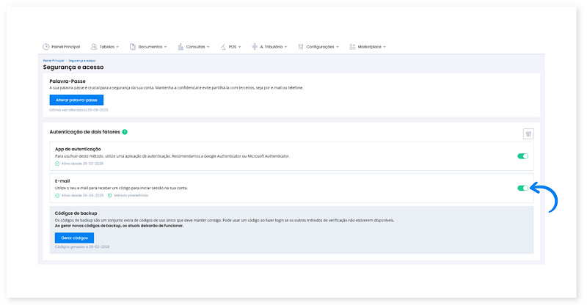The image size is (587, 308).
Task: Click the Método predefinido label
Action: [x=131, y=195]
